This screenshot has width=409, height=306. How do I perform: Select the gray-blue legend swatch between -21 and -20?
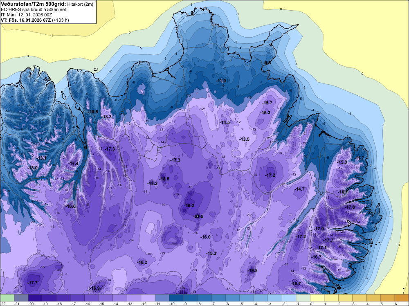pyautogui.click(x=21, y=298)
